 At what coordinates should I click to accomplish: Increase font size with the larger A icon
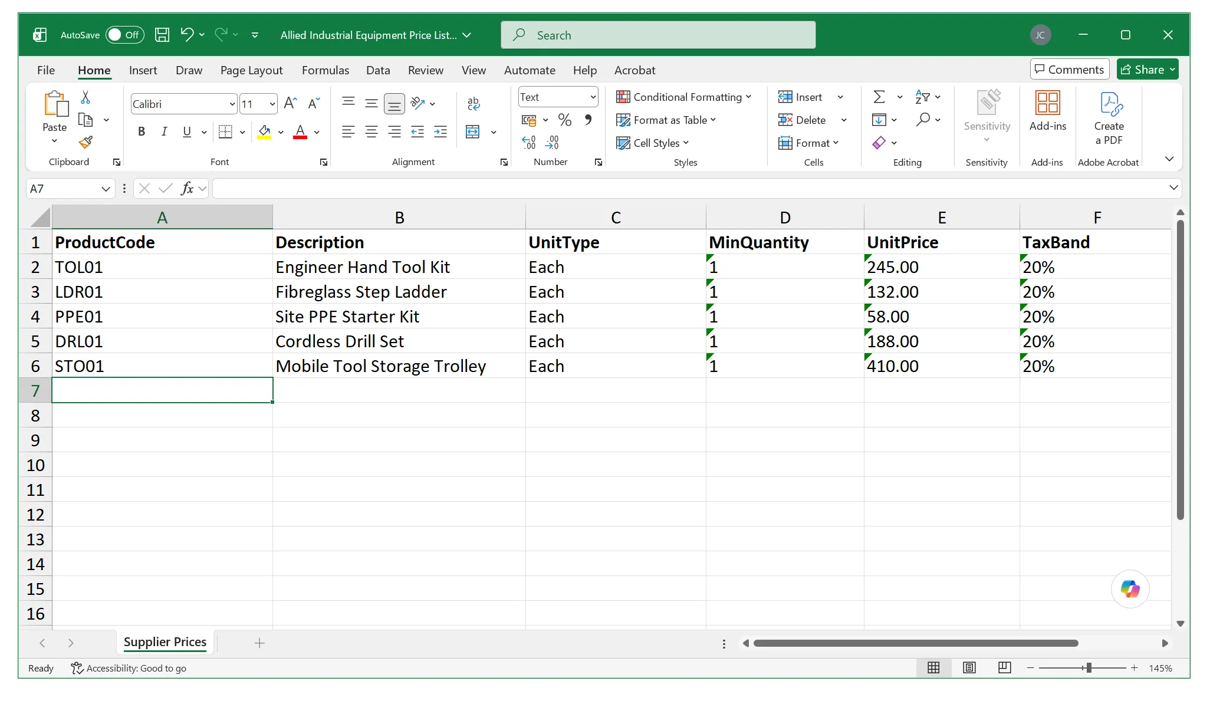pyautogui.click(x=290, y=104)
